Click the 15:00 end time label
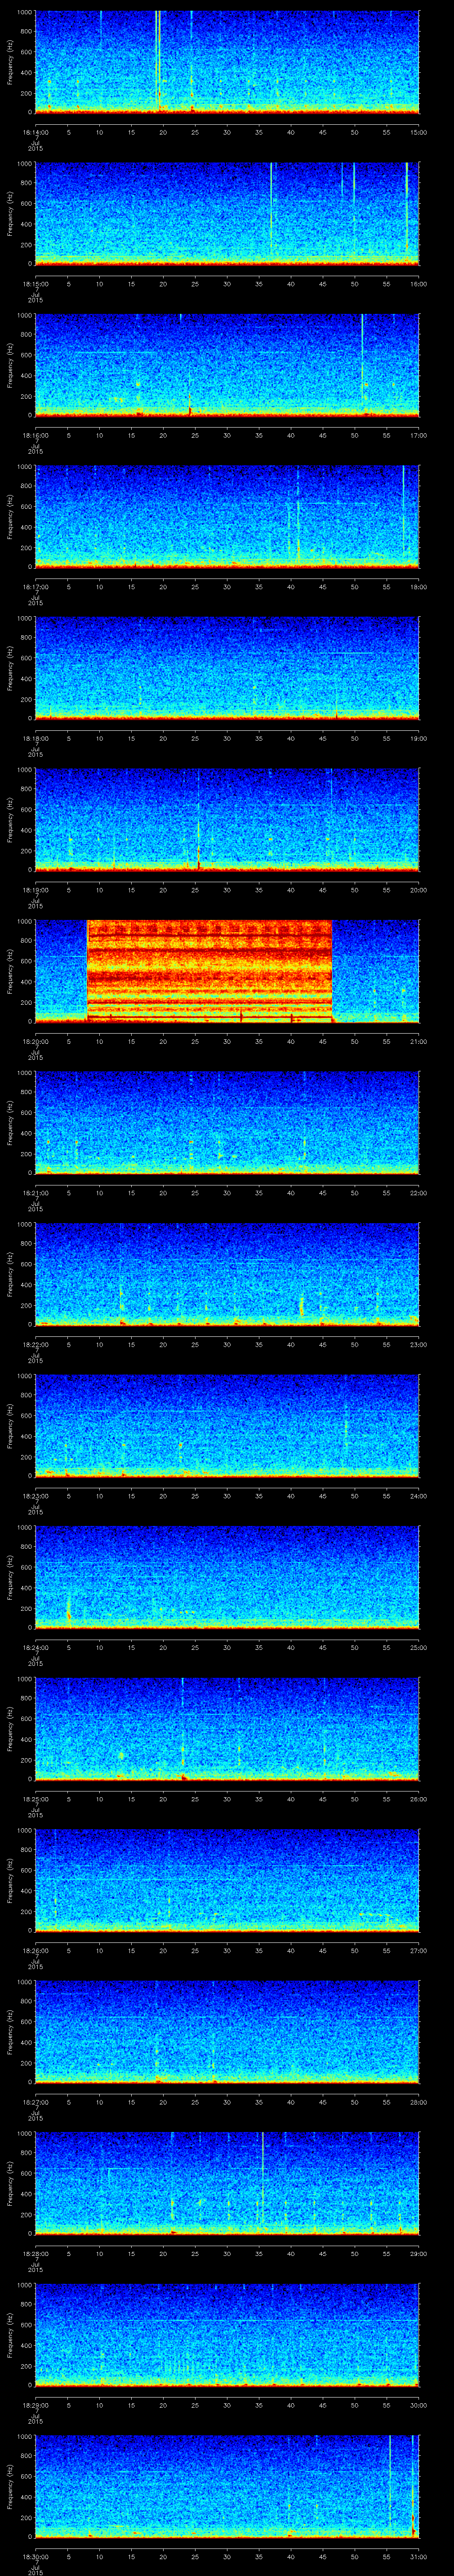 click(x=419, y=132)
